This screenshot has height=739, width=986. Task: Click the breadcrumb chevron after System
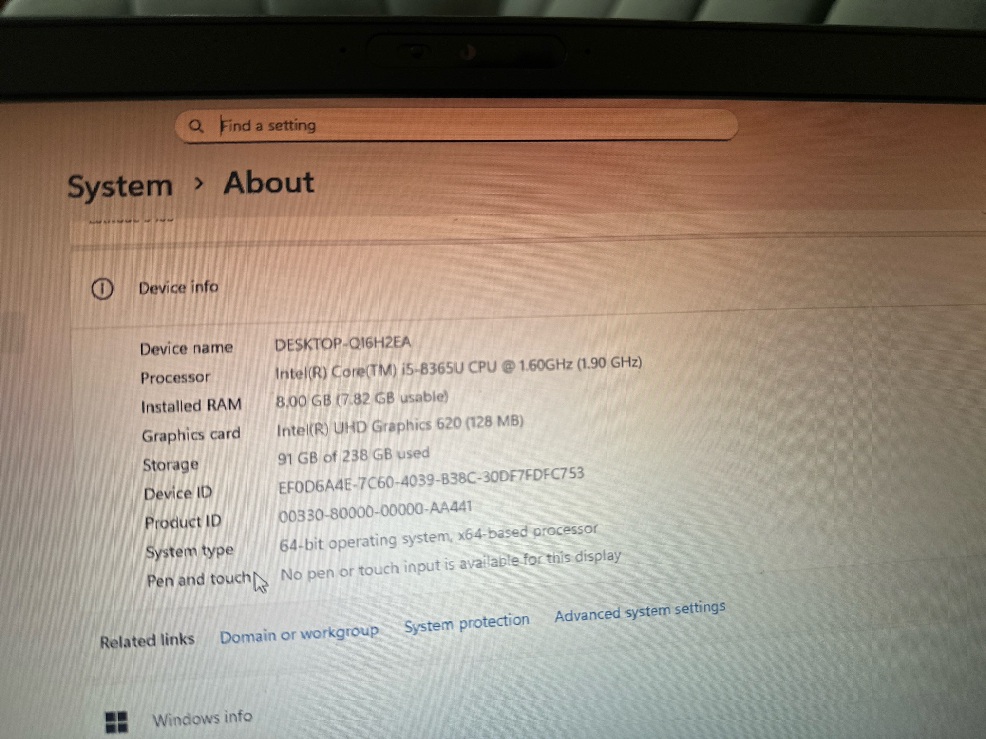199,183
